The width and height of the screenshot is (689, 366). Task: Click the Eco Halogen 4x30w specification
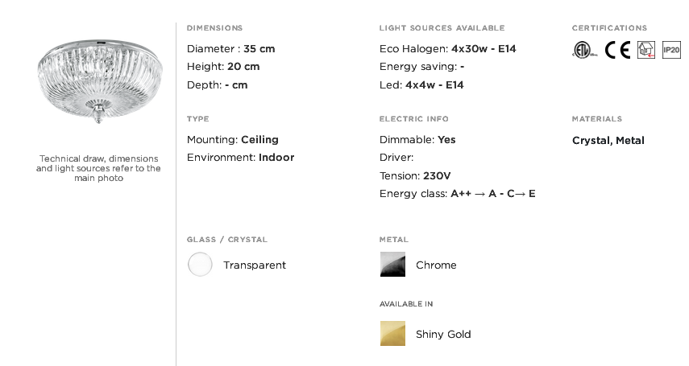(x=447, y=49)
